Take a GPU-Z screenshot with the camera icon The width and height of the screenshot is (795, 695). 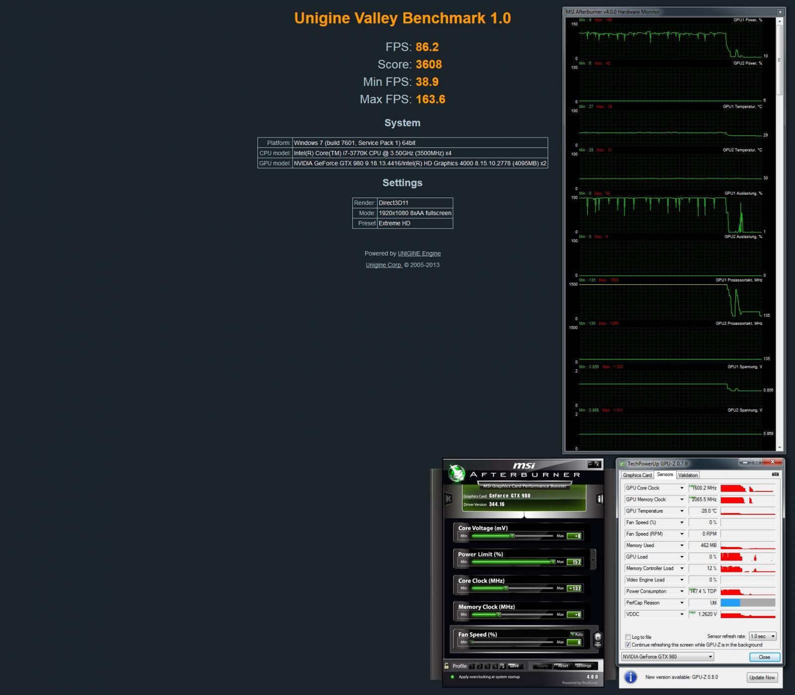tap(775, 475)
